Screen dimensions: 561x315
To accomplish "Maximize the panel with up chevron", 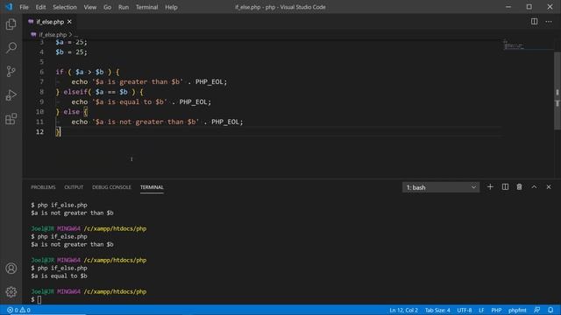I will (x=534, y=186).
